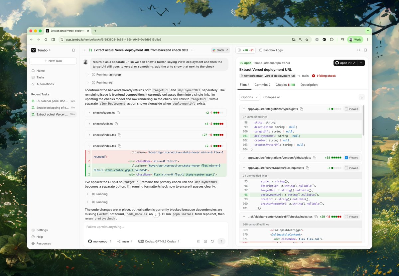The height and width of the screenshot is (276, 399).
Task: Reload the browser page
Action: 46,40
